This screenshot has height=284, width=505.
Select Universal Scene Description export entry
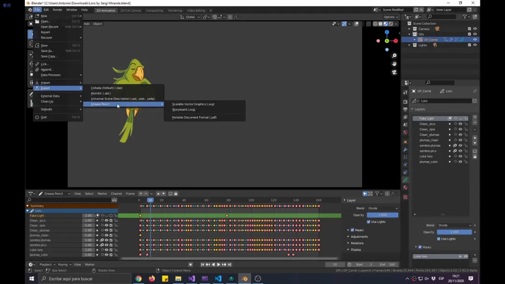click(x=123, y=99)
